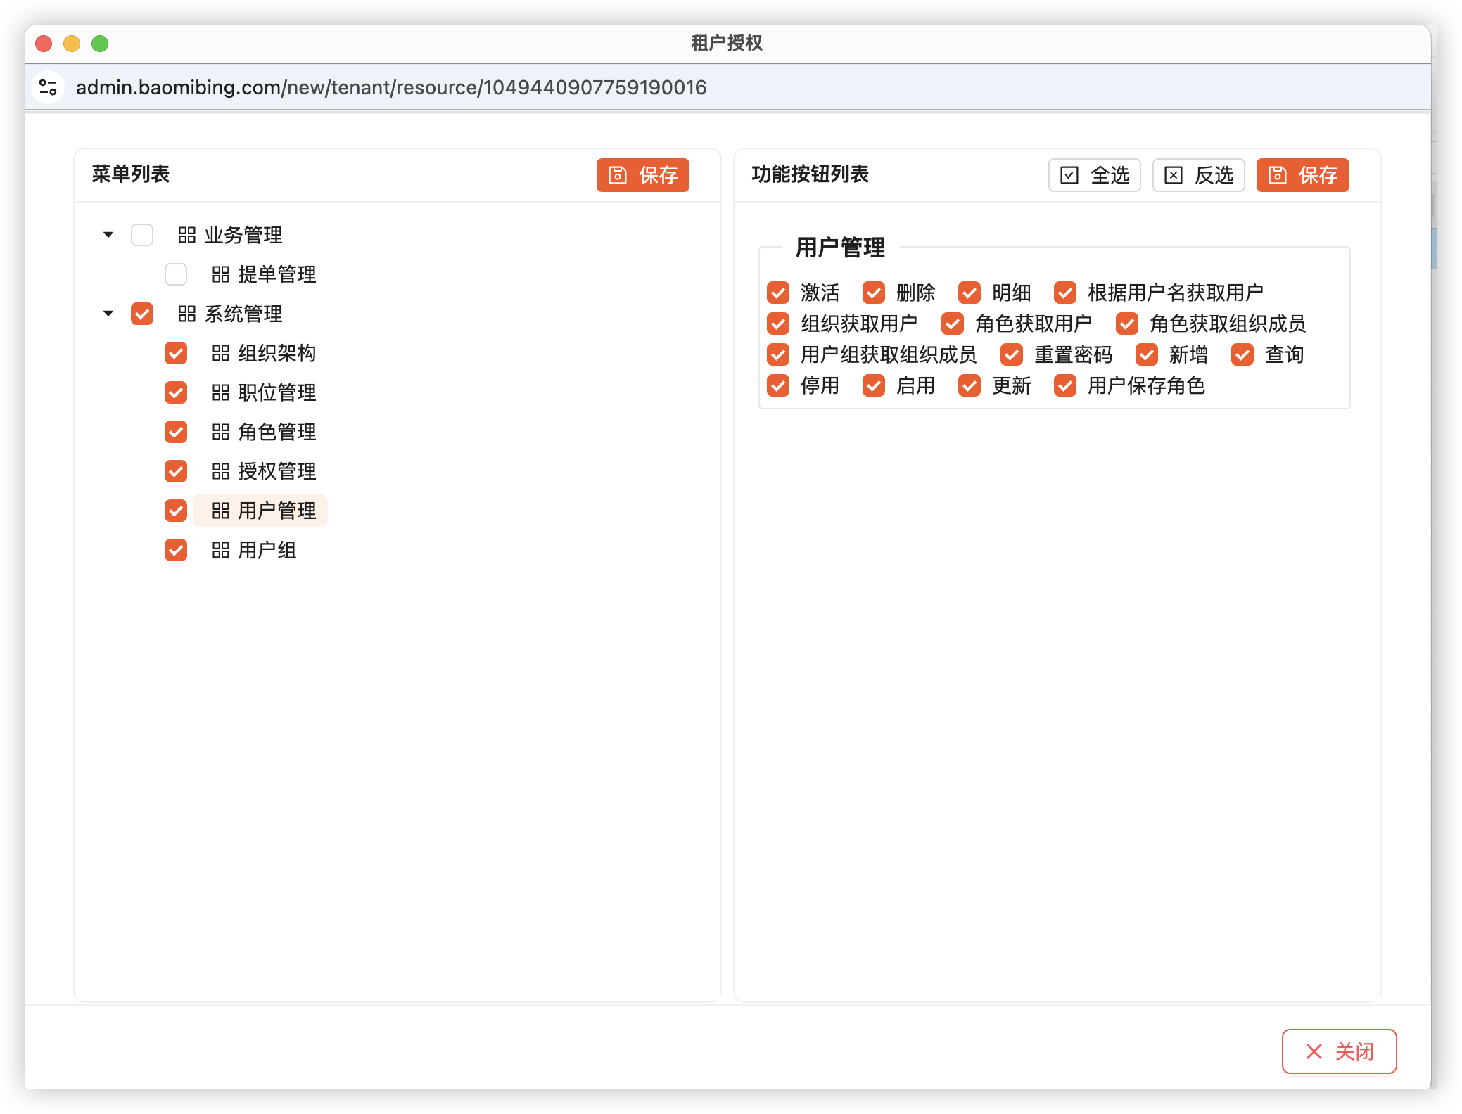Image resolution: width=1462 pixels, height=1114 pixels.
Task: Collapse the 系统管理 tree node
Action: (108, 314)
